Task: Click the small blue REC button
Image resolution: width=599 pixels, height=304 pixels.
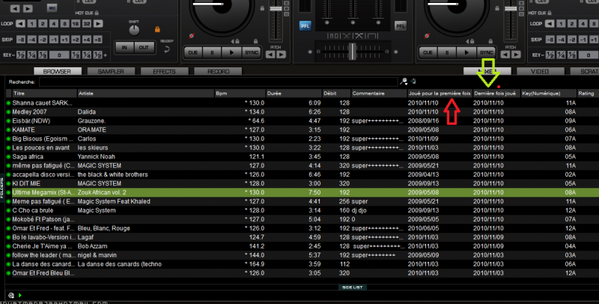Action: pos(52,8)
